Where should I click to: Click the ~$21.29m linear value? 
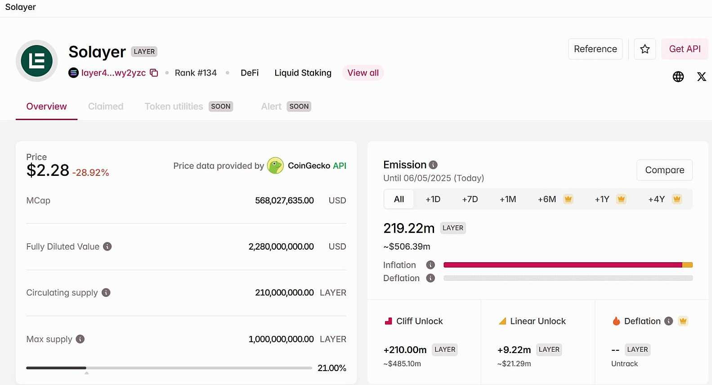coord(514,363)
